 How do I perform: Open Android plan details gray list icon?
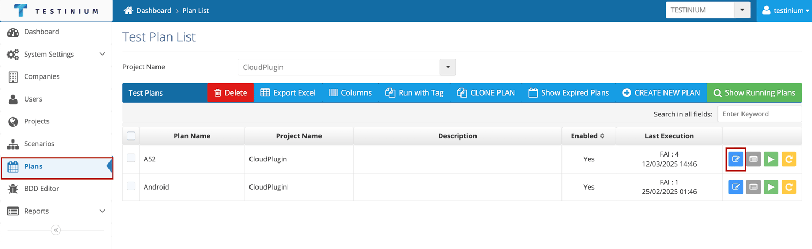(753, 187)
